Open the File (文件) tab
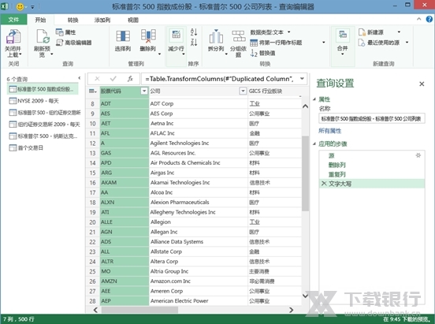 [x=13, y=20]
